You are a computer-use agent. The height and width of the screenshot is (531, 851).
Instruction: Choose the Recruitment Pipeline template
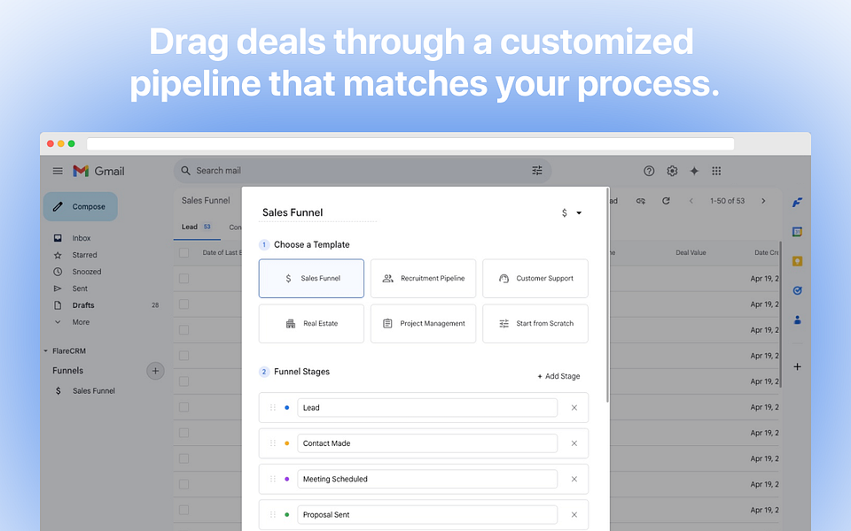tap(424, 279)
